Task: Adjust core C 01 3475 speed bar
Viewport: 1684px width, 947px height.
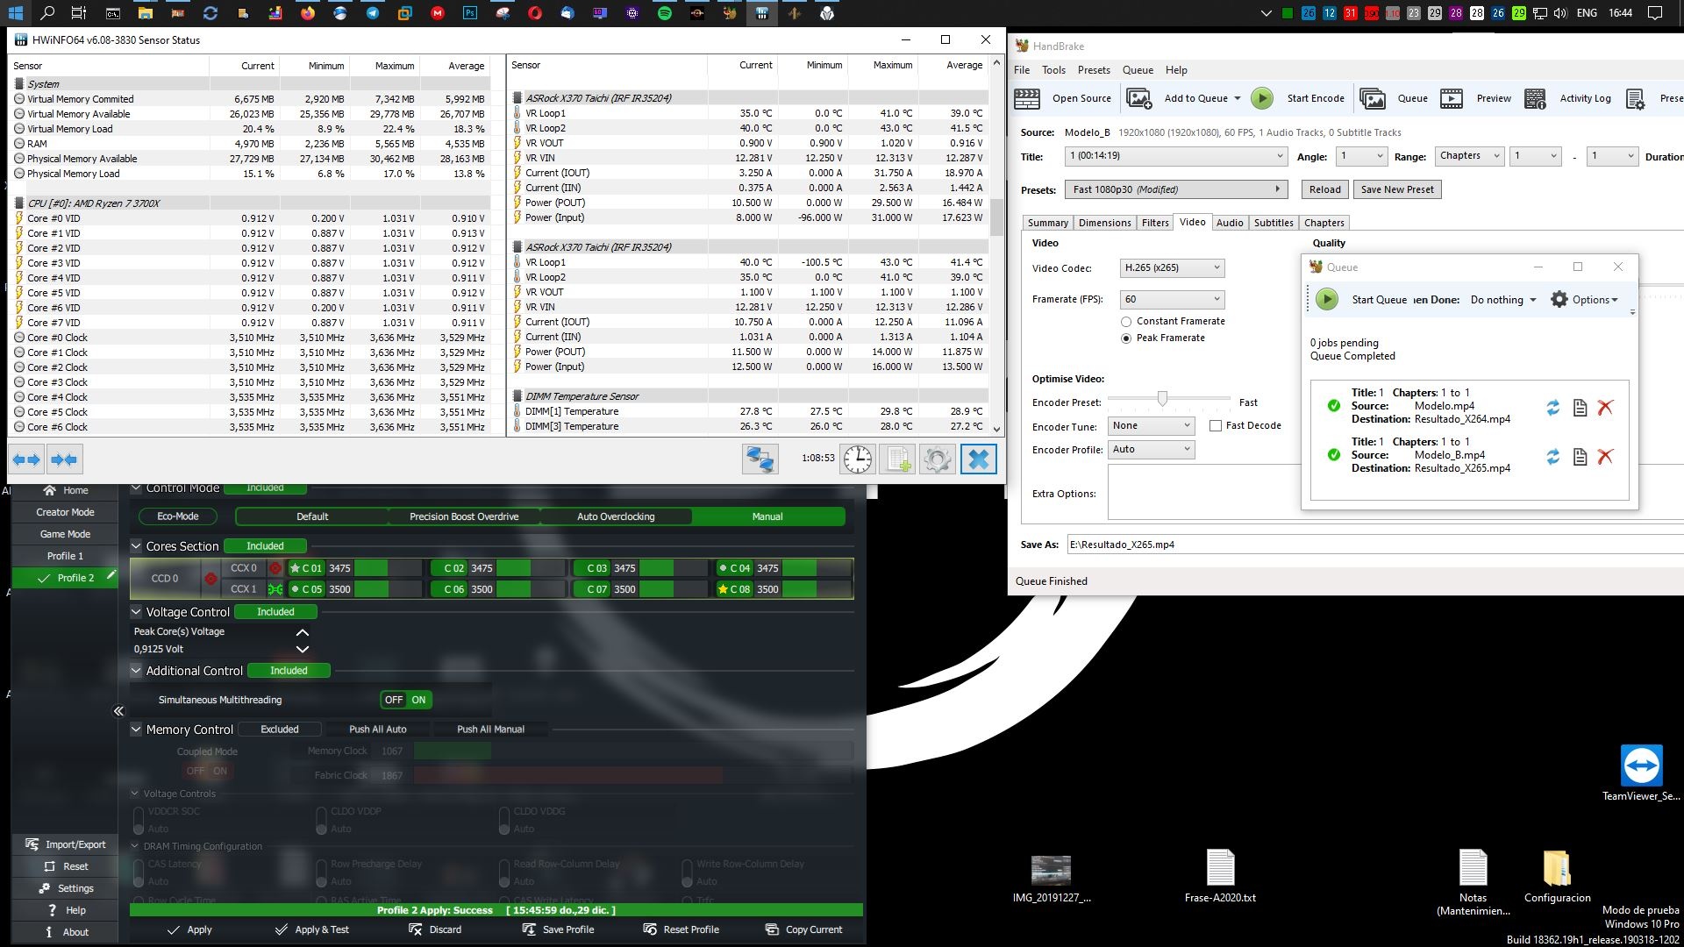Action: pos(388,568)
